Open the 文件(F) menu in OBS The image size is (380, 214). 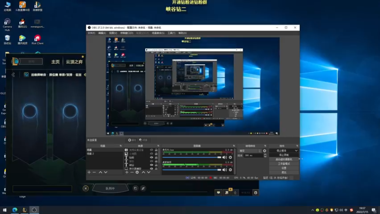(91, 33)
